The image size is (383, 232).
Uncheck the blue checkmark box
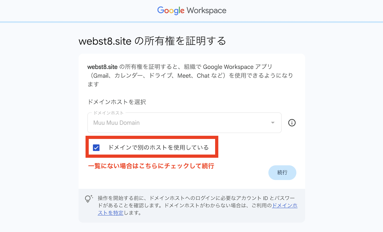(x=96, y=148)
